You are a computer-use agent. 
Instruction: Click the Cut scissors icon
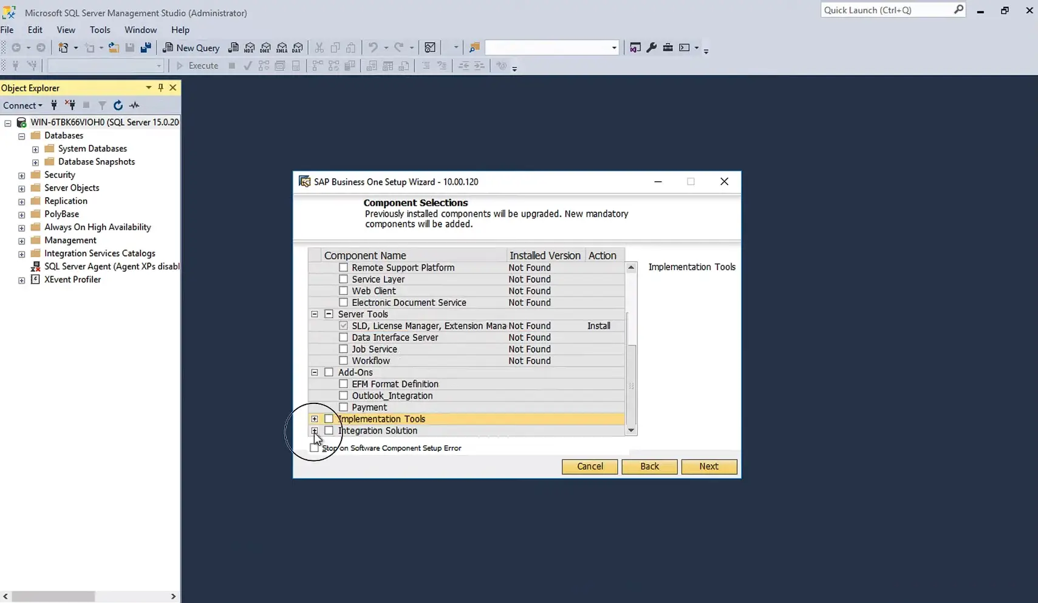[x=319, y=47]
